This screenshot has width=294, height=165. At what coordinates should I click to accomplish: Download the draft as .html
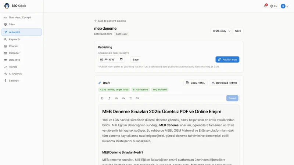[x=224, y=83]
